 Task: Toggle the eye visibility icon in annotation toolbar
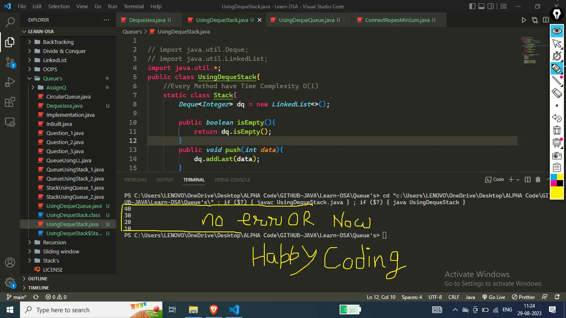tap(557, 31)
